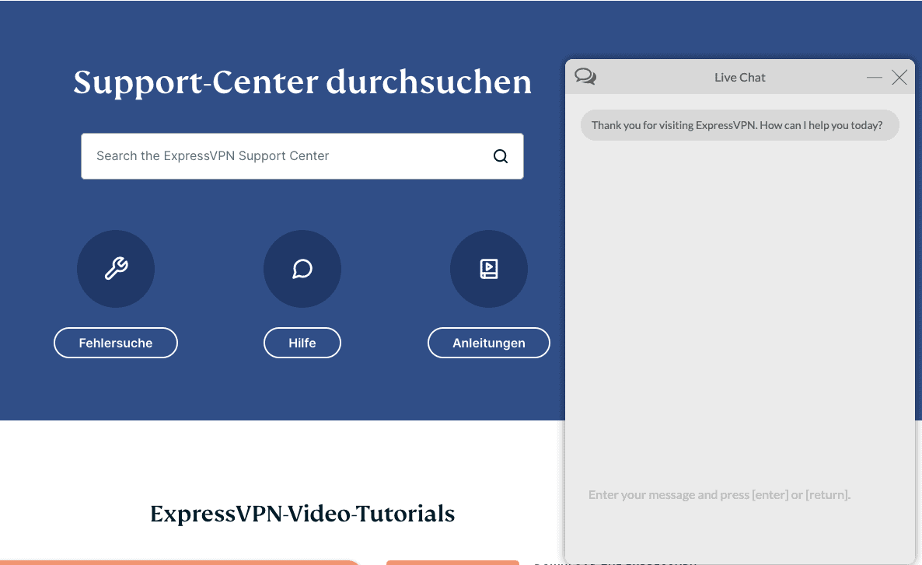Click the video guide book icon
The image size is (922, 565).
pyautogui.click(x=489, y=269)
